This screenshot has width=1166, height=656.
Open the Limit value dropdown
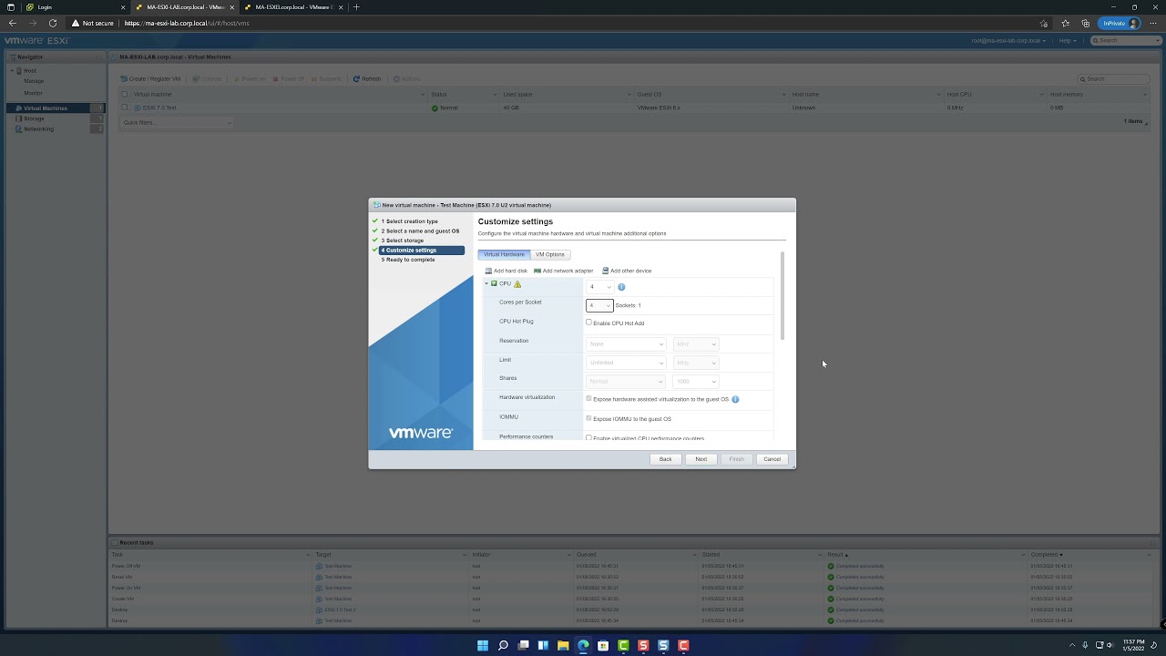tap(626, 363)
